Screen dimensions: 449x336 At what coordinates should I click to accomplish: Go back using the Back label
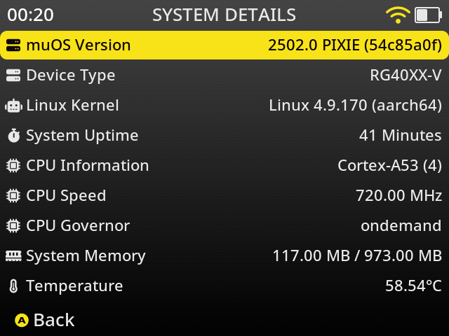click(54, 320)
